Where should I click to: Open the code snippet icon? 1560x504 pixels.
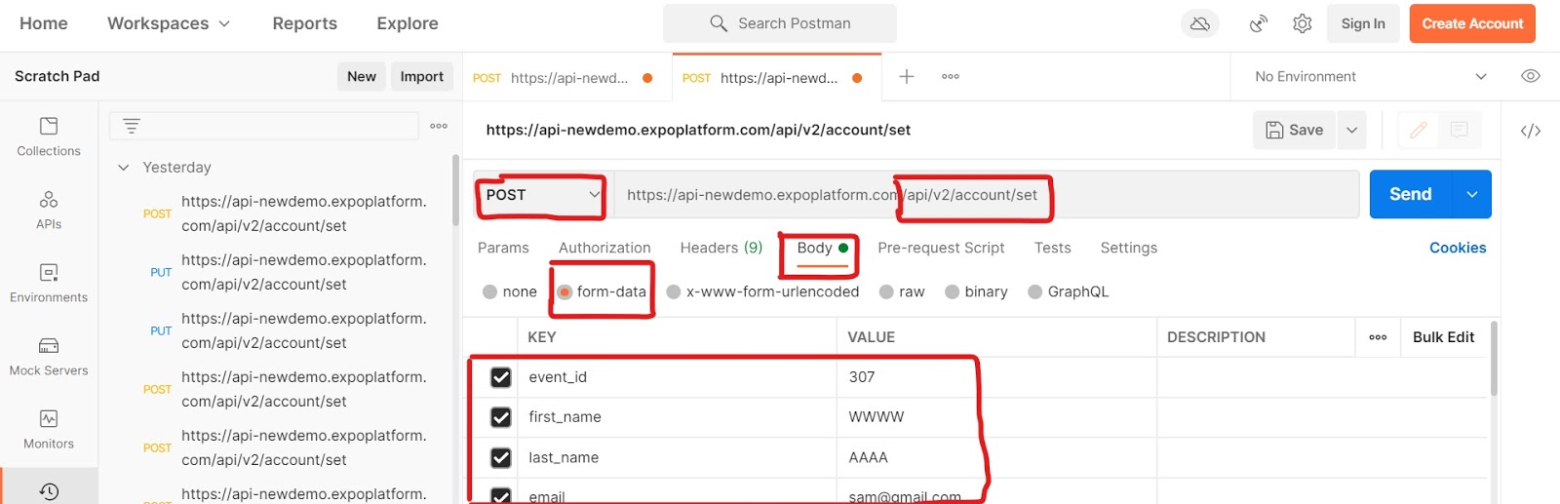coord(1531,131)
